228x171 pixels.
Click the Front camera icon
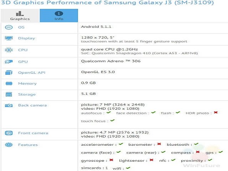(9, 133)
